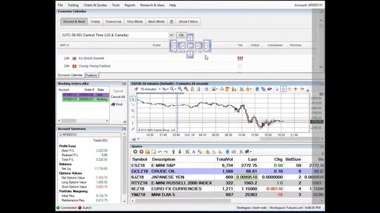Click the Find binoculars button in Working Orders
The image size is (380, 213).
117,104
